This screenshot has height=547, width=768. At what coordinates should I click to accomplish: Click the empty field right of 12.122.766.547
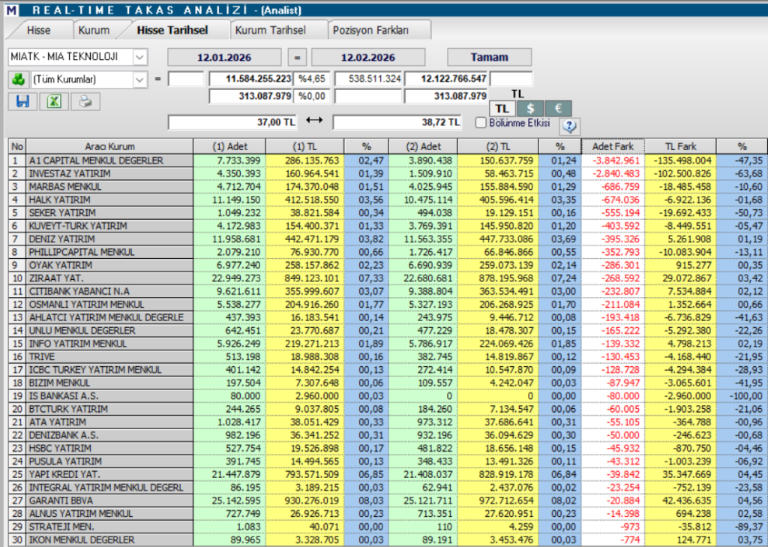[511, 79]
